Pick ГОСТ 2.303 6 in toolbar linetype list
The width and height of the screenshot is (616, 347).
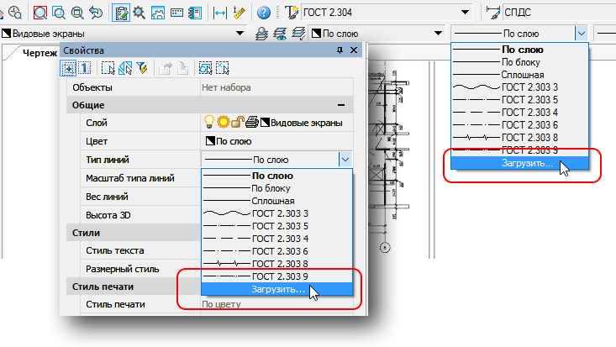click(519, 125)
